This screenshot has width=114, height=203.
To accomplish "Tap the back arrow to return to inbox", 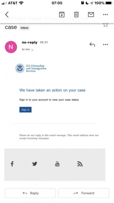I will (7, 14).
